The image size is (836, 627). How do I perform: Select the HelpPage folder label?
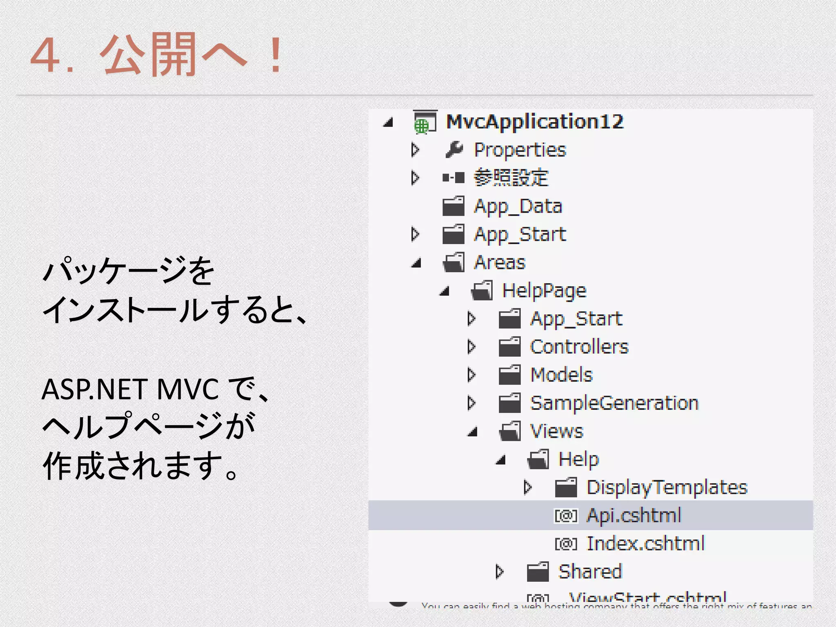544,291
